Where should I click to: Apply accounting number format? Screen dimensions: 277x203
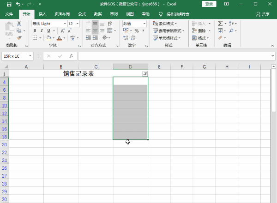tap(126, 31)
